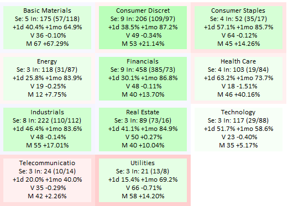Click the Technology sector tile
This screenshot has height=206, width=288.
238,129
